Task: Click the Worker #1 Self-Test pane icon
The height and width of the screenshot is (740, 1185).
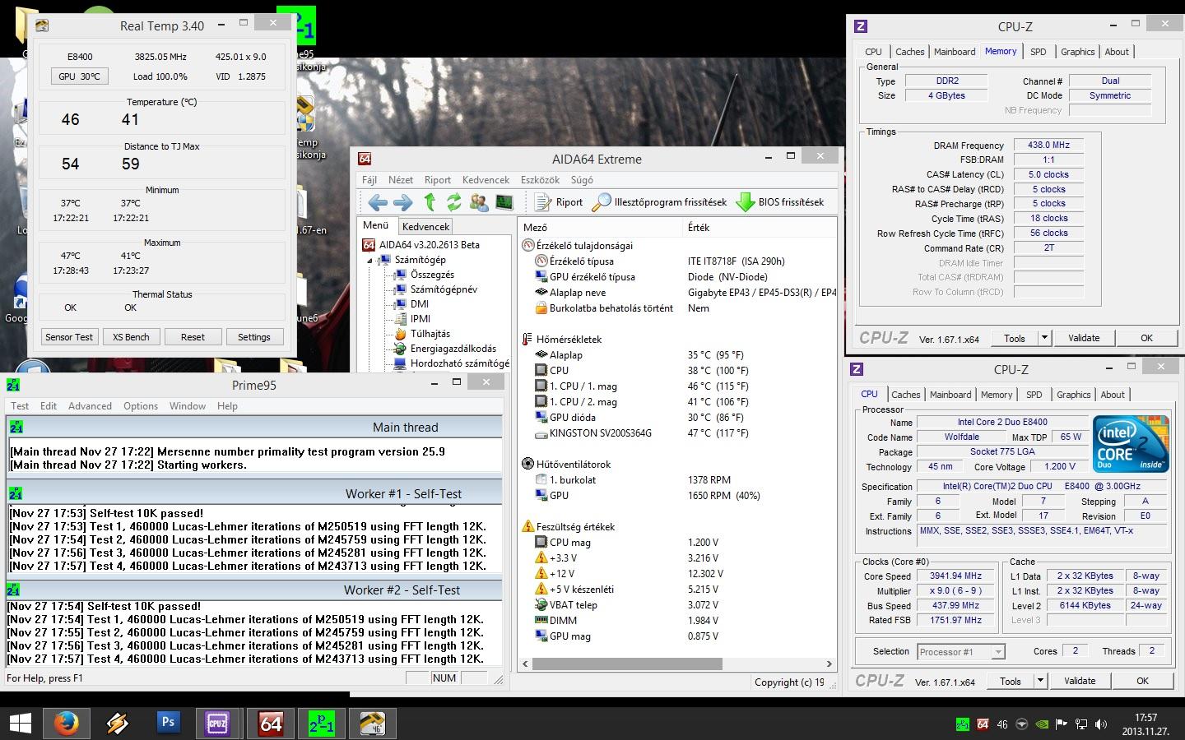Action: (16, 493)
